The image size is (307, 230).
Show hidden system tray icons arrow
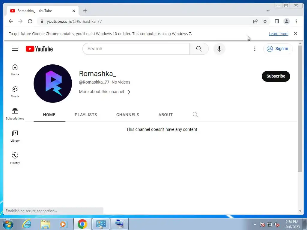[x=255, y=224]
